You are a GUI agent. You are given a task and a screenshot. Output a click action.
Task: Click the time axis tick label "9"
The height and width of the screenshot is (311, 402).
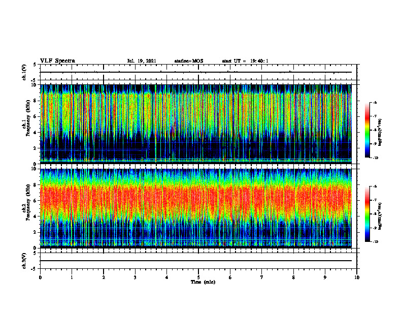pyautogui.click(x=325, y=277)
